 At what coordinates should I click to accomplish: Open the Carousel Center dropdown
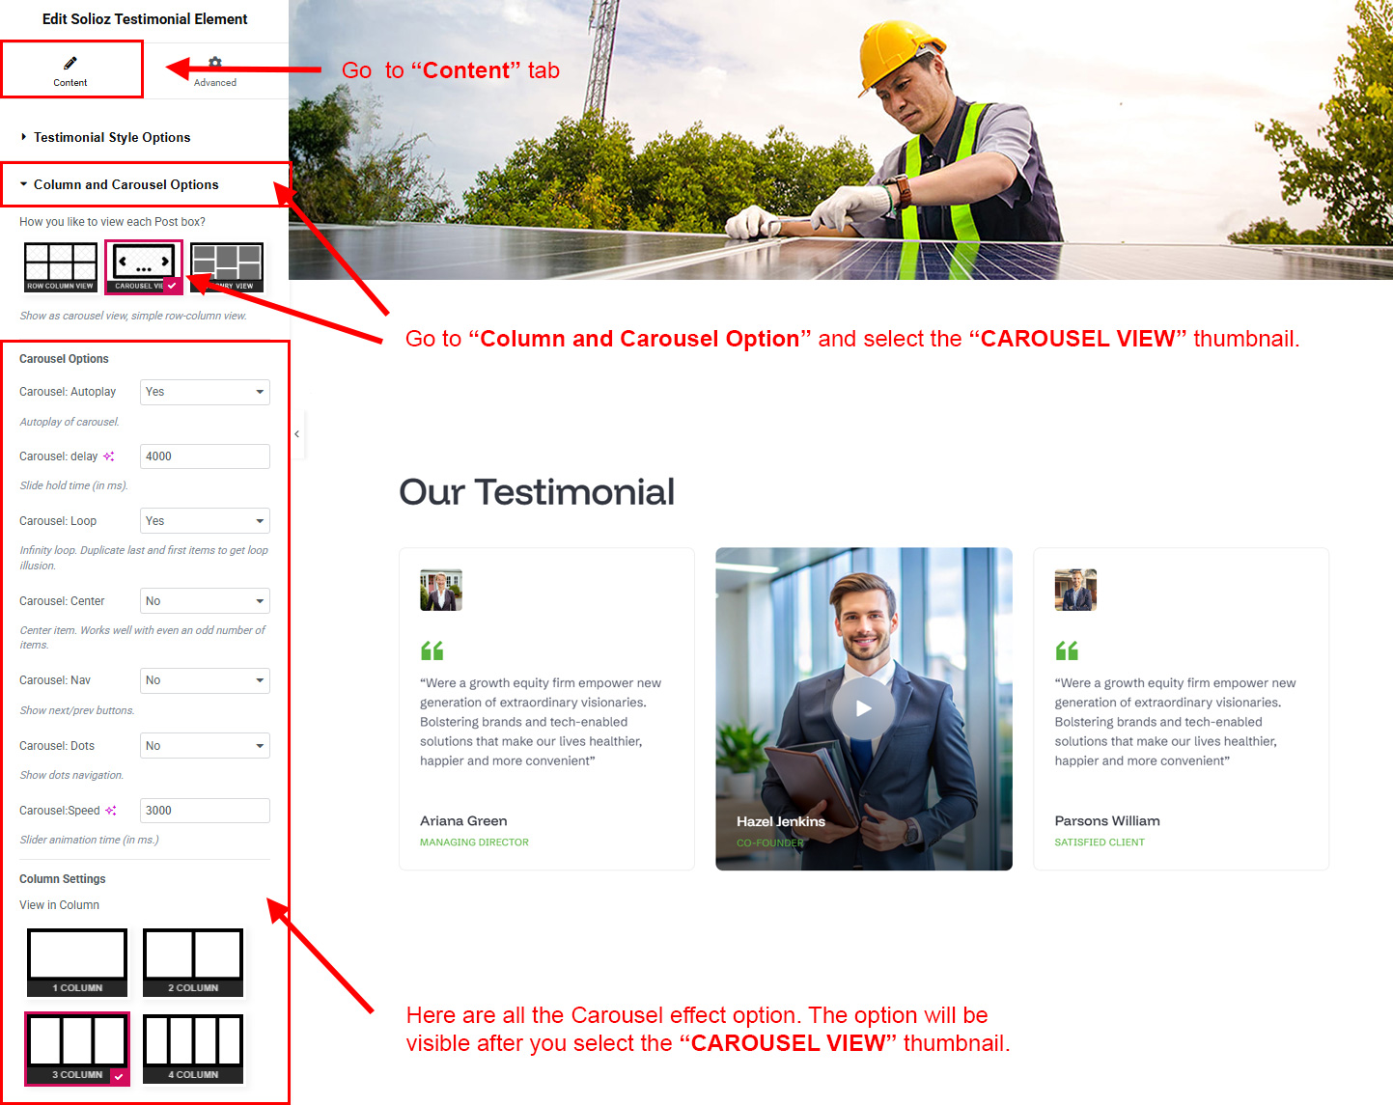pyautogui.click(x=205, y=601)
